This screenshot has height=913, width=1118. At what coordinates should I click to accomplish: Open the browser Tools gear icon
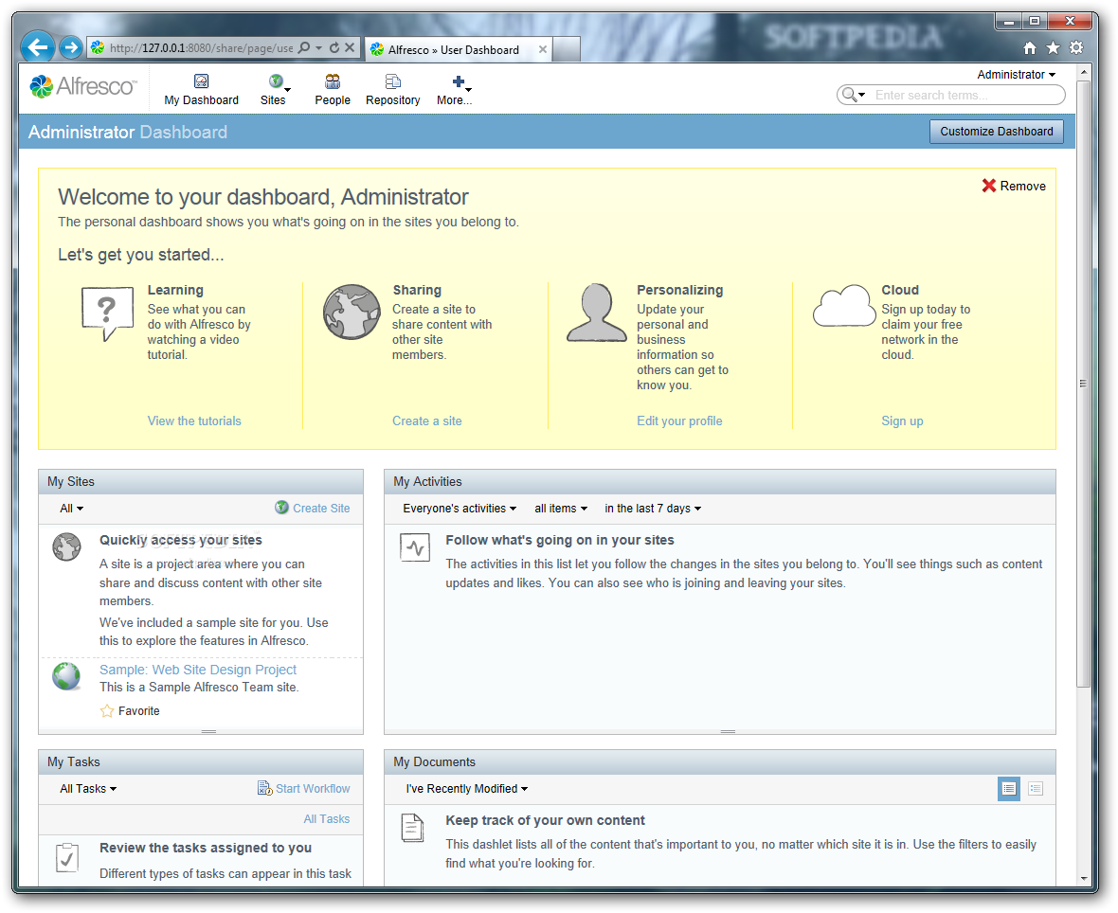pyautogui.click(x=1076, y=47)
